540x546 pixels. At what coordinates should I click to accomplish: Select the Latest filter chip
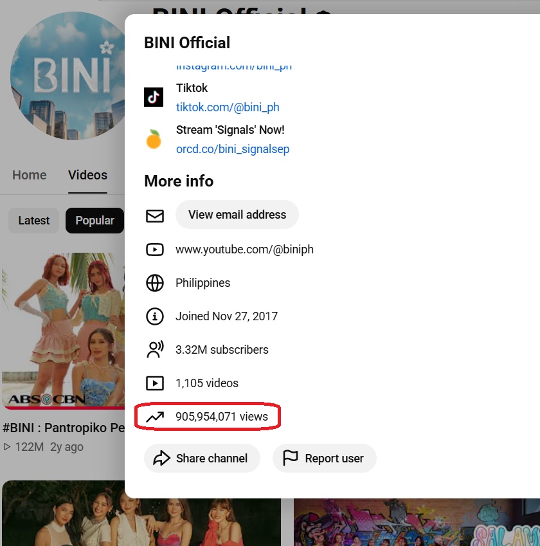[x=34, y=221]
